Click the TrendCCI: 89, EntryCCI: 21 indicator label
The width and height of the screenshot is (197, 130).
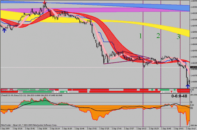coord(32,95)
